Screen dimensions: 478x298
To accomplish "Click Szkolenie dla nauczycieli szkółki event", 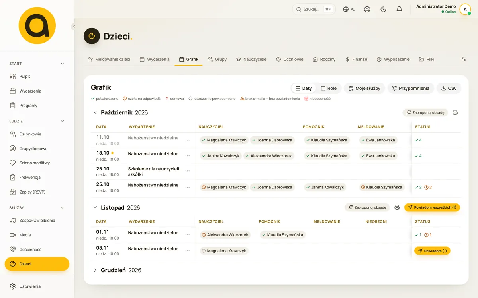I will [154, 172].
